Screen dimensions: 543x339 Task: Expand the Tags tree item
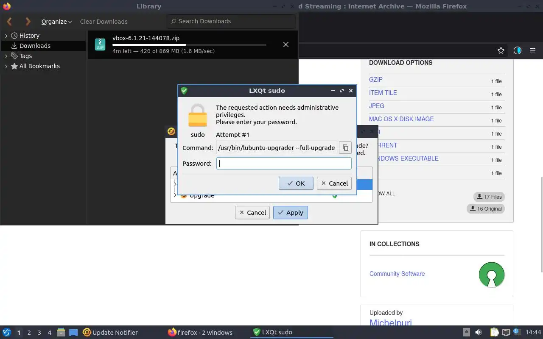point(6,56)
